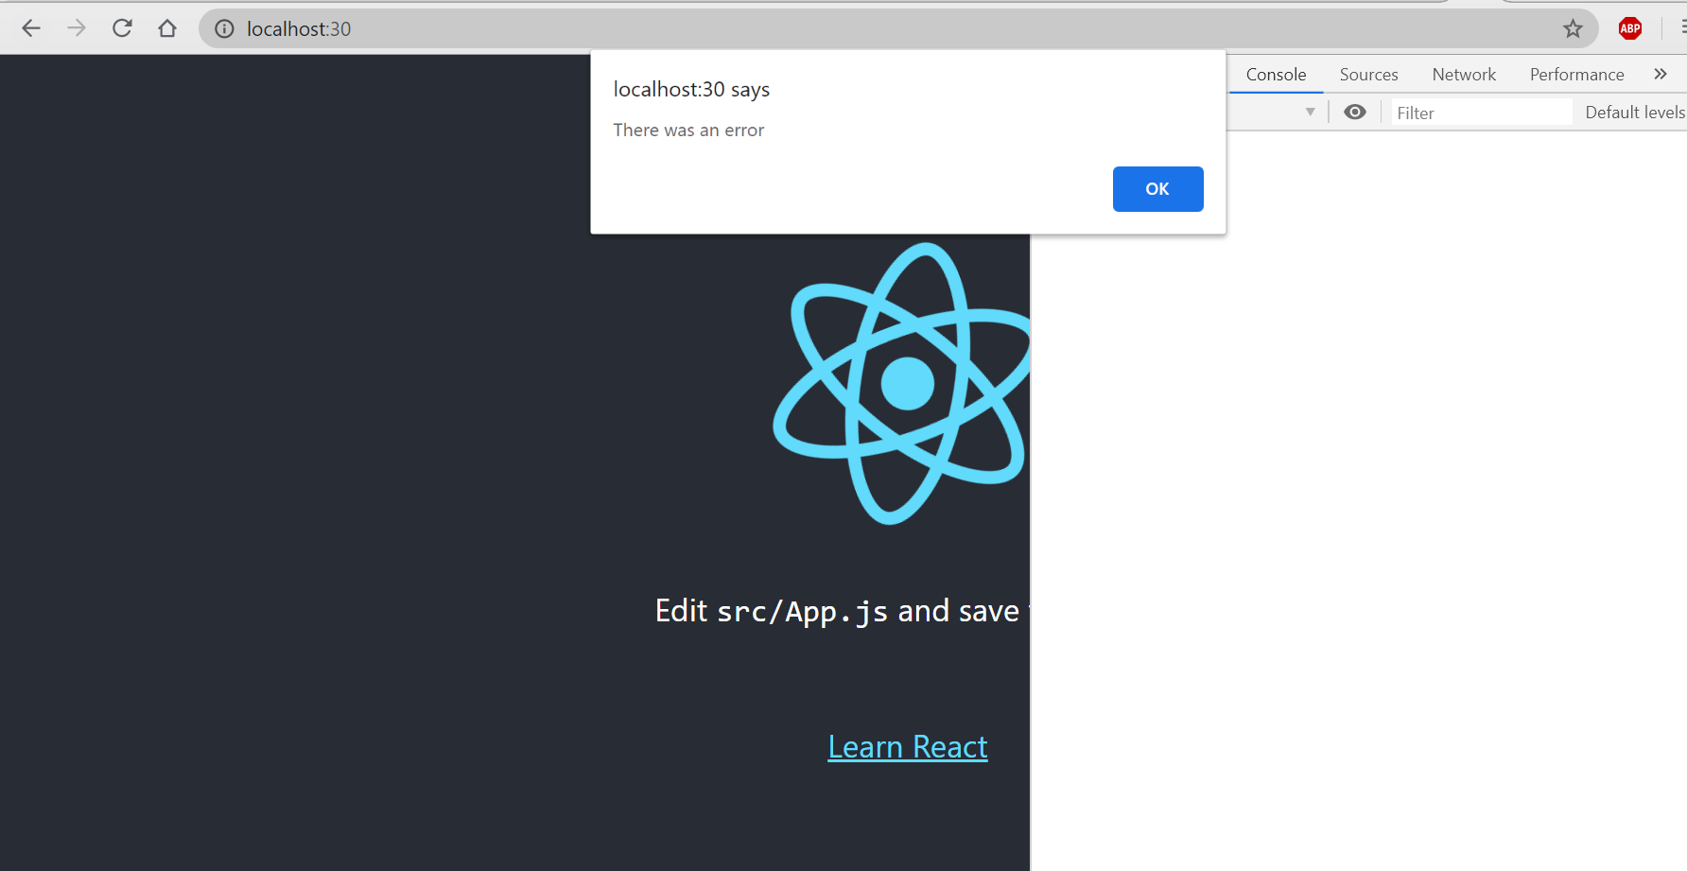1687x871 pixels.
Task: Open the Performance tab in DevTools
Action: (x=1576, y=75)
